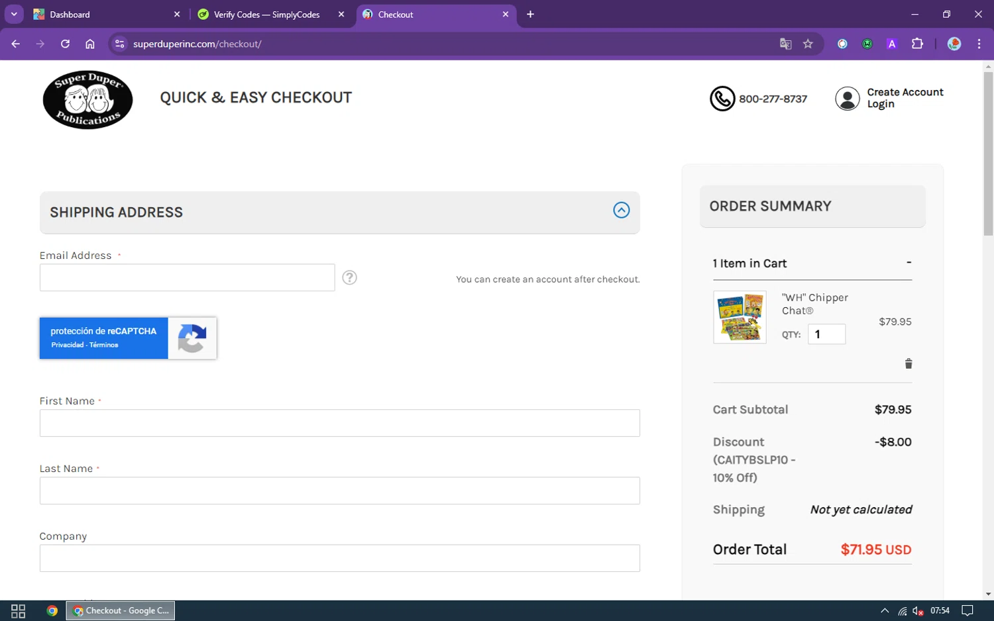Close the Checkout tab
994x621 pixels.
tap(506, 14)
